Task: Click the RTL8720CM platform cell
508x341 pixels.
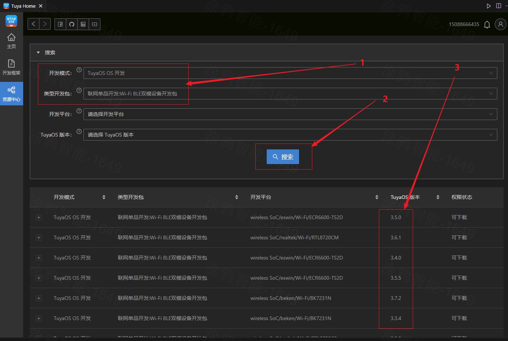Action: point(294,237)
